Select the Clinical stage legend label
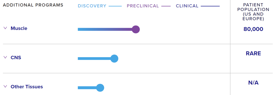Viewport: 276px width, 95px height. click(187, 6)
